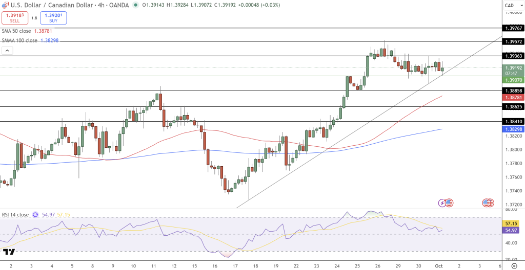Click the red 1.38781 SMA price label

pyautogui.click(x=513, y=97)
